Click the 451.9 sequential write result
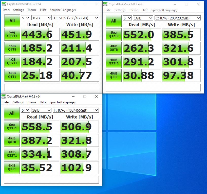This screenshot has height=194, width=207. (80, 34)
